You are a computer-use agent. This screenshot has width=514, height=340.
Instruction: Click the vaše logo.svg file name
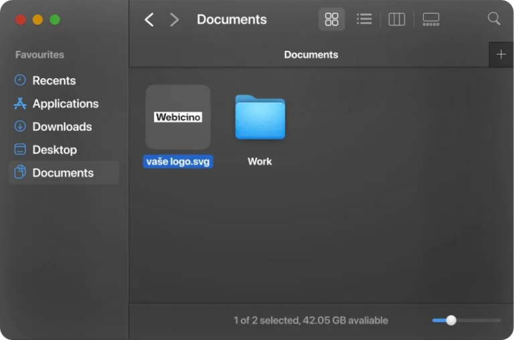pyautogui.click(x=178, y=162)
